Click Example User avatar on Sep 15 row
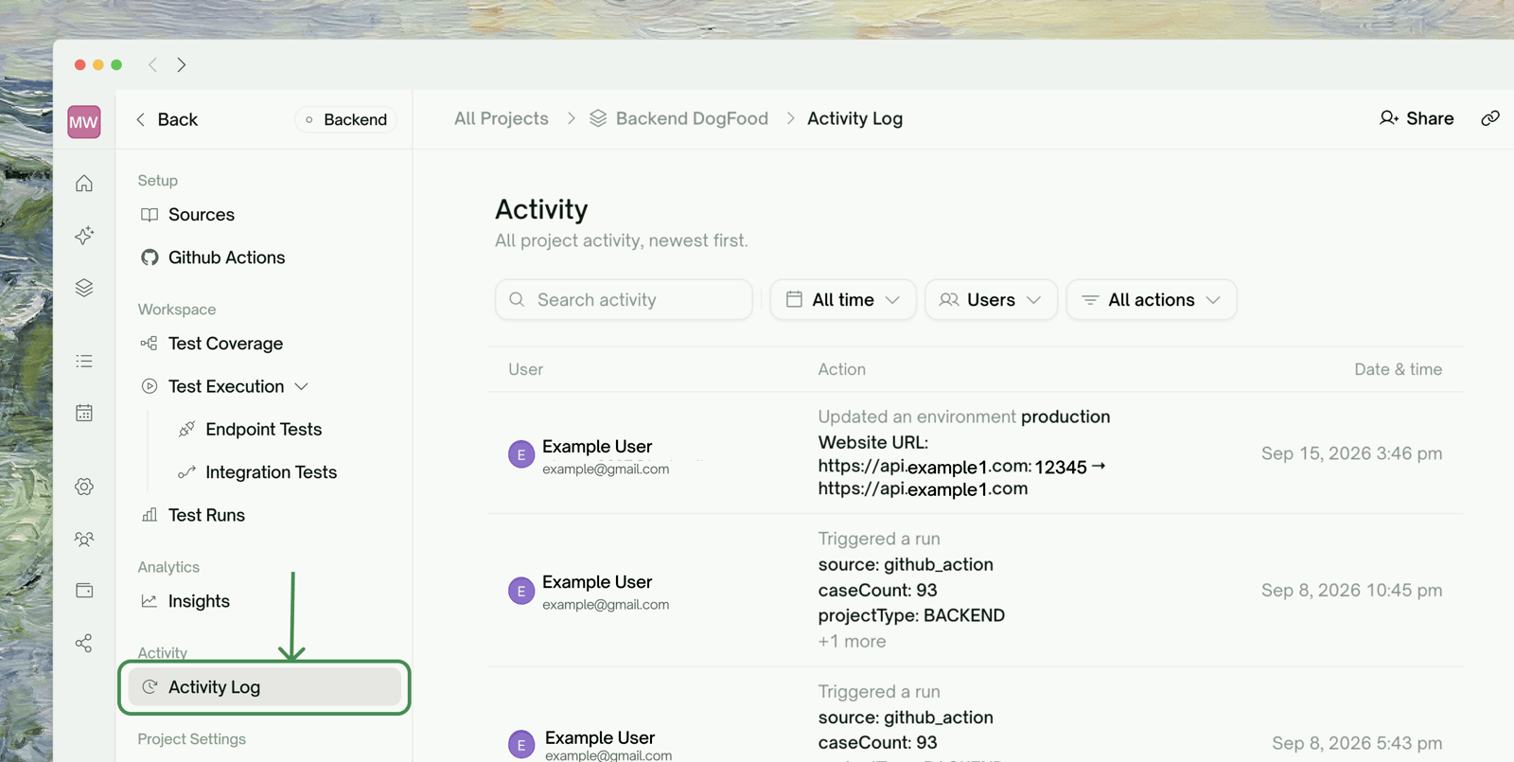 (521, 454)
